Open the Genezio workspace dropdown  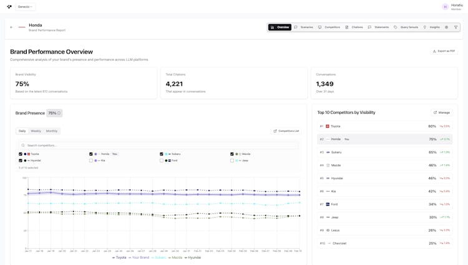pos(25,7)
